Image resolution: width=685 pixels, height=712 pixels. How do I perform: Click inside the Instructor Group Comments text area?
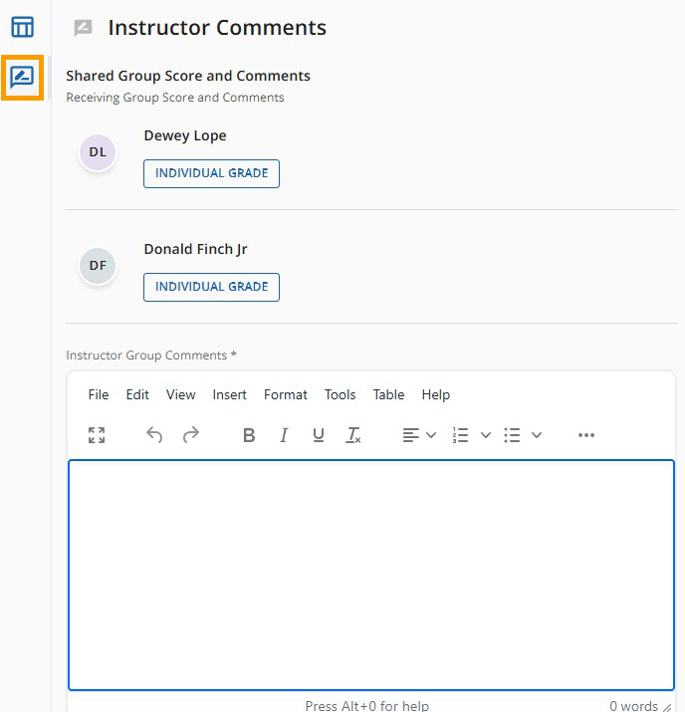pos(370,574)
